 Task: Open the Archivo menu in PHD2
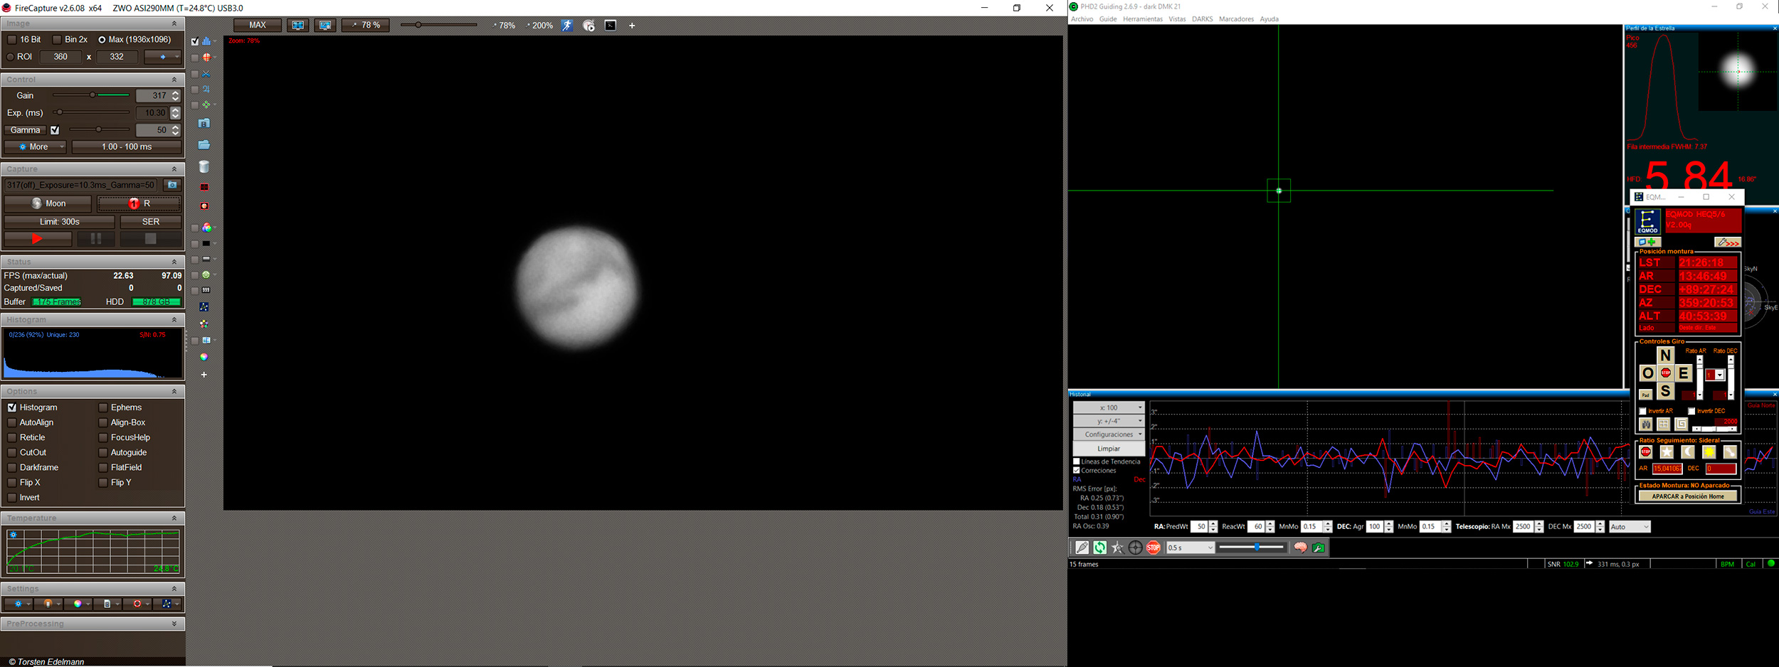1082,19
